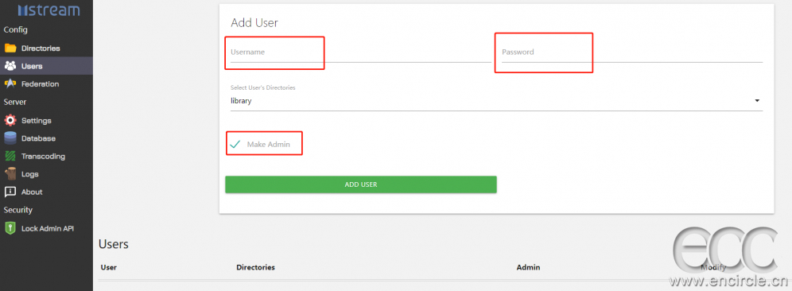This screenshot has width=792, height=291.
Task: Go to the Database page
Action: [x=46, y=138]
